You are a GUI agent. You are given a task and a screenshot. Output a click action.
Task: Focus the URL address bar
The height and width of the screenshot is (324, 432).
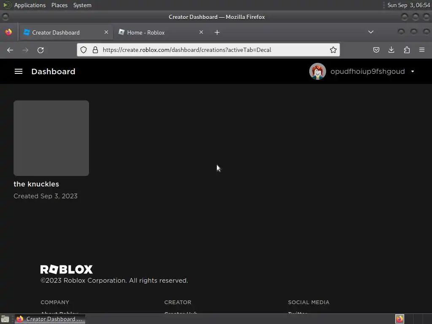208,50
